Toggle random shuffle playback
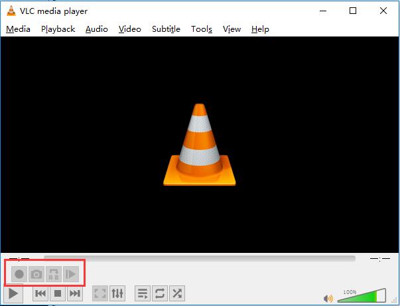400x306 pixels. 177,293
